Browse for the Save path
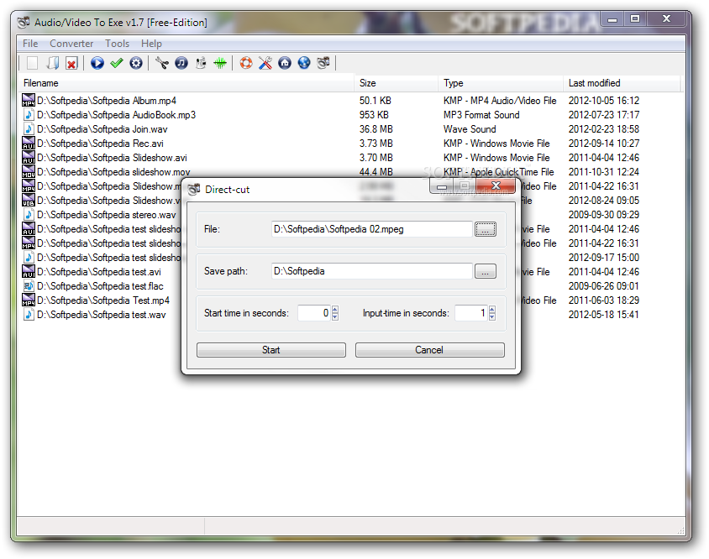709x559 pixels. (x=486, y=271)
